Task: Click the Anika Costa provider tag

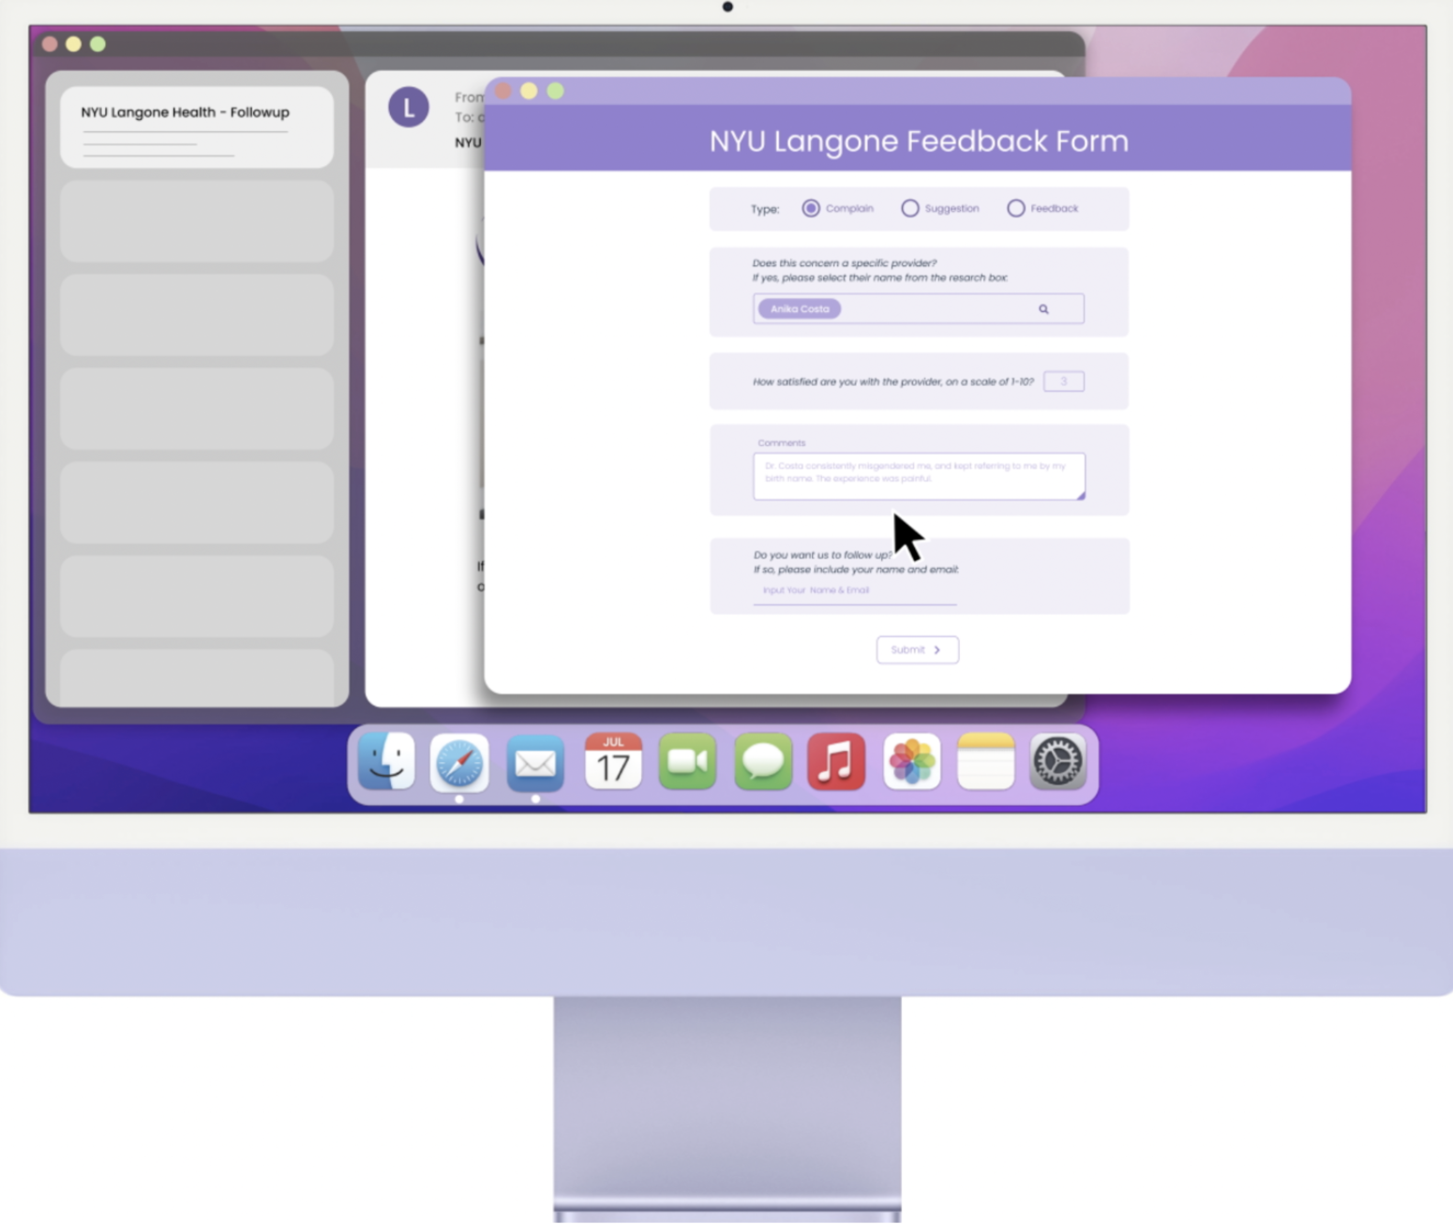Action: click(800, 308)
